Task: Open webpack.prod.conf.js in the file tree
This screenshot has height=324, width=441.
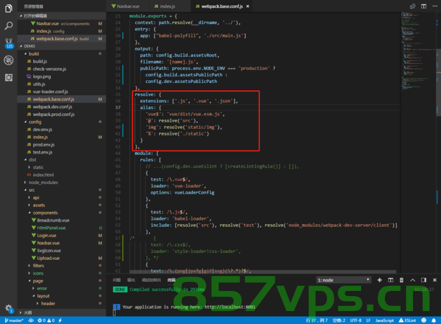Action: (x=62, y=114)
